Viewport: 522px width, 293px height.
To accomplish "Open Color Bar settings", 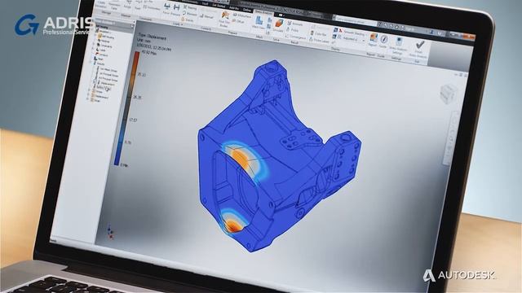I will coord(318,33).
